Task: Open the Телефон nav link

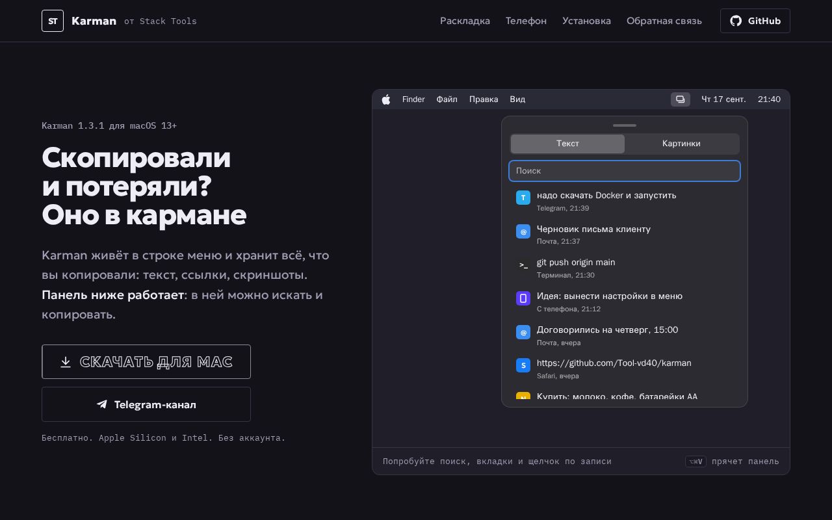Action: [x=526, y=21]
